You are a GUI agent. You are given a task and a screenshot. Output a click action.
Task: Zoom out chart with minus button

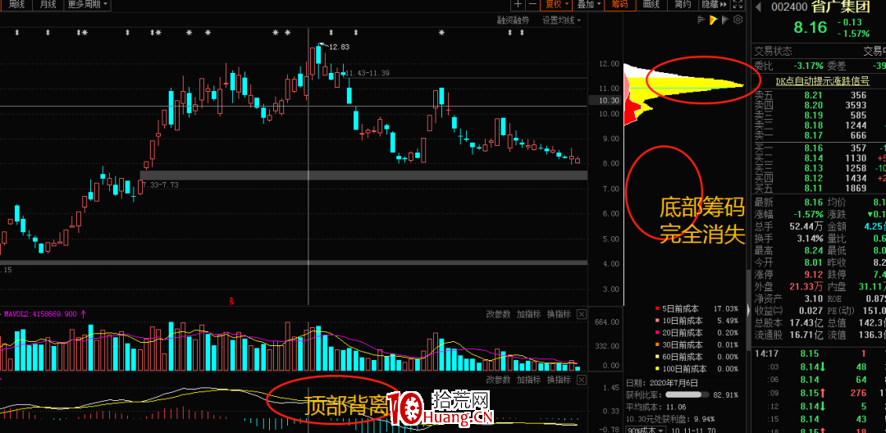532,5
